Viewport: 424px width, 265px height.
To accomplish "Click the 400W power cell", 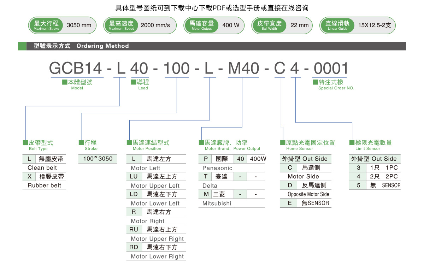I will pos(258,159).
